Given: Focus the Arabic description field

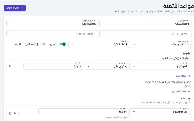Looking at the screenshot, I should pos(145,34).
